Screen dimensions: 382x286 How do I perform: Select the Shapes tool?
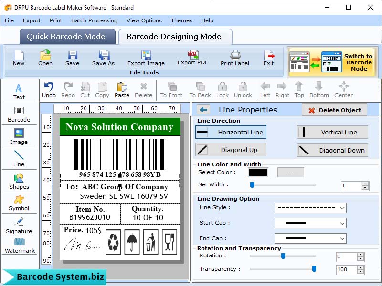point(19,182)
